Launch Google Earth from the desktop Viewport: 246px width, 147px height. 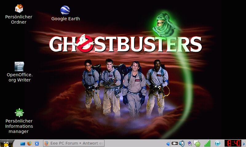(65, 10)
